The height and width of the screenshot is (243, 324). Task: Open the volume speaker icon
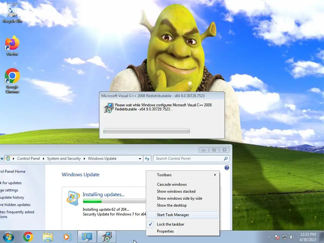(292, 237)
